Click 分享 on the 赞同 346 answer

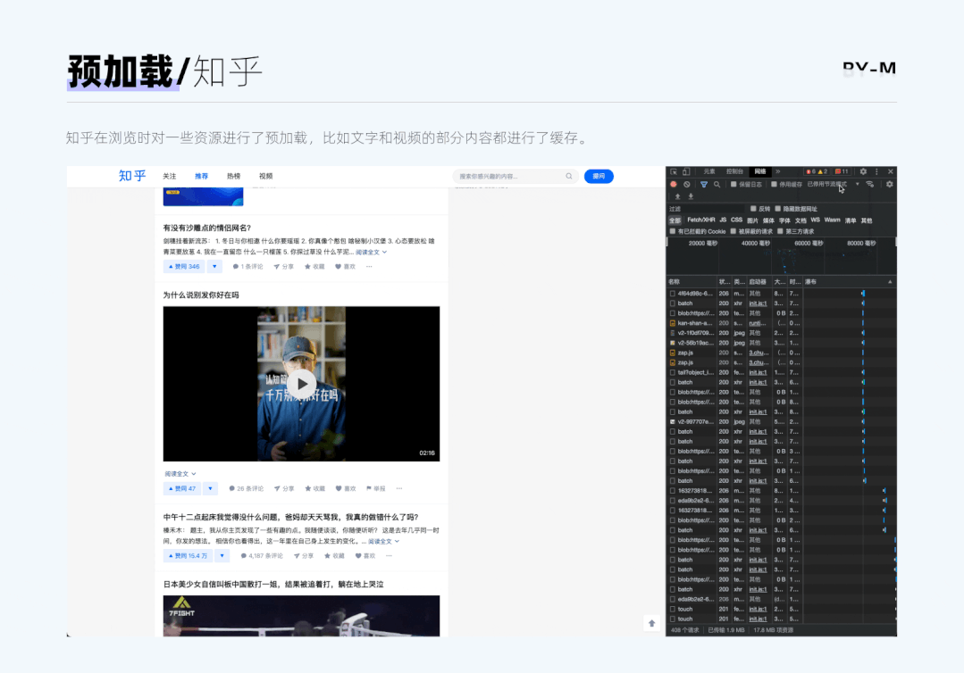click(x=283, y=267)
